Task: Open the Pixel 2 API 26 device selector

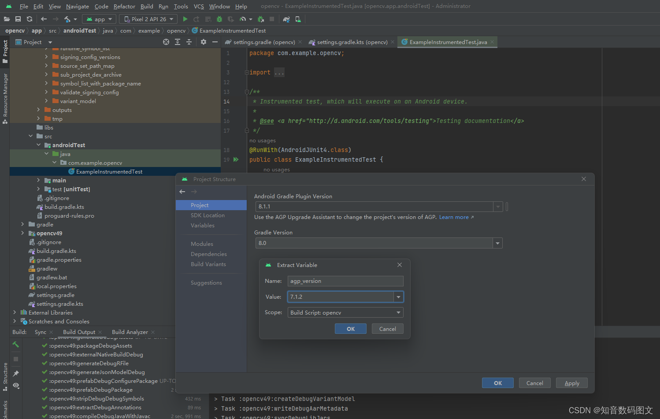Action: (148, 19)
